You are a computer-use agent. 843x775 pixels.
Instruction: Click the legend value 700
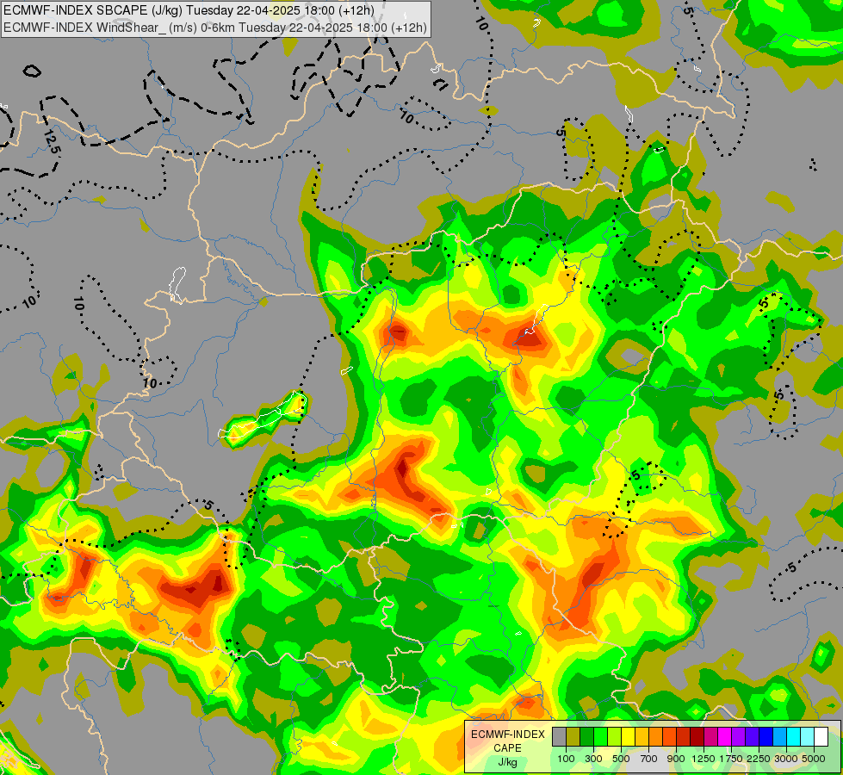[649, 759]
